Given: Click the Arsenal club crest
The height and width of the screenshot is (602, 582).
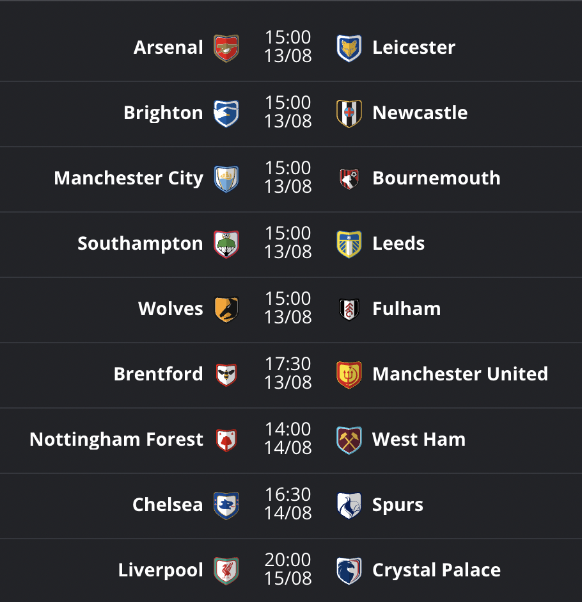Looking at the screenshot, I should point(226,46).
